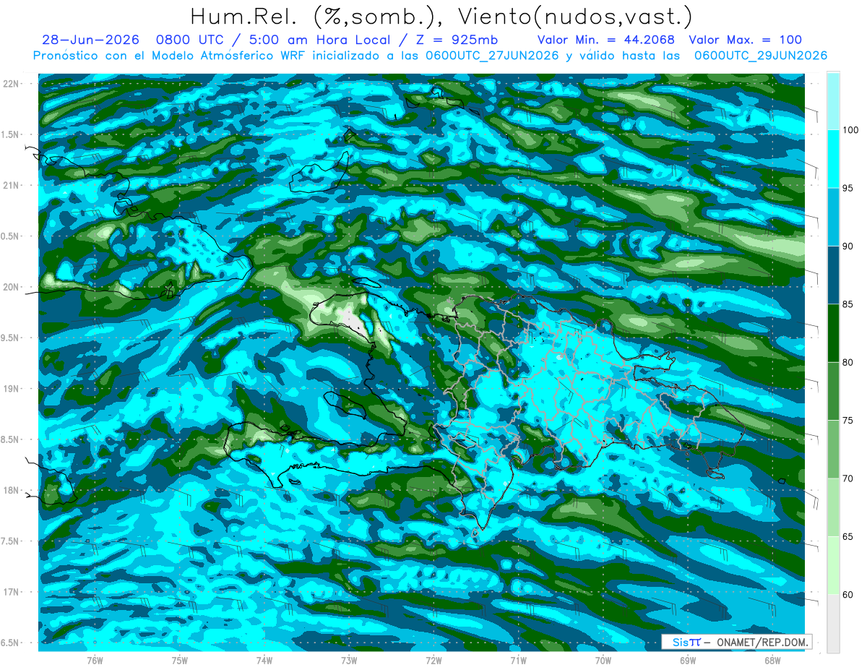Click the latitude axis label '21N'
Screen dimensions: 867x670
(x=11, y=185)
